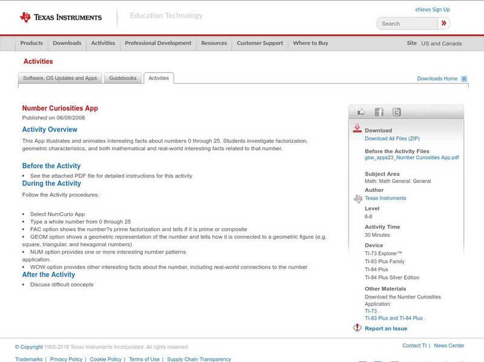Open the Customer Support menu item
Screen dimensions: 484x362
(260, 44)
